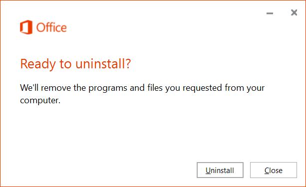Click the underlined C in Close
The height and width of the screenshot is (187, 306).
[267, 171]
